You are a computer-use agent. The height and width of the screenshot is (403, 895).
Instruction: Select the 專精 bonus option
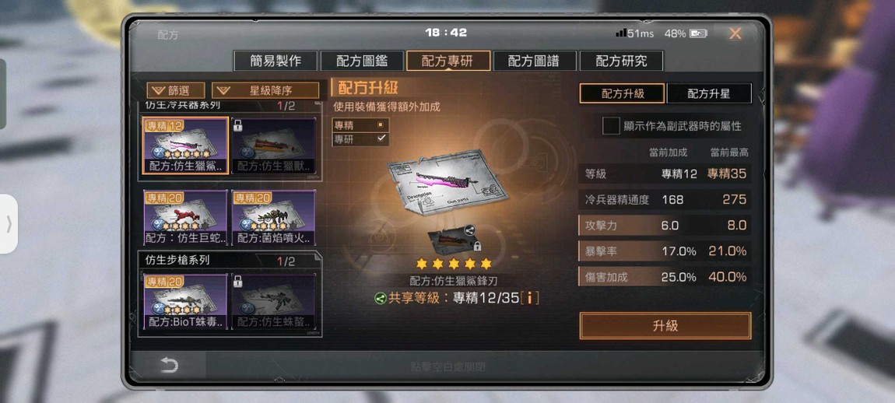(x=361, y=125)
